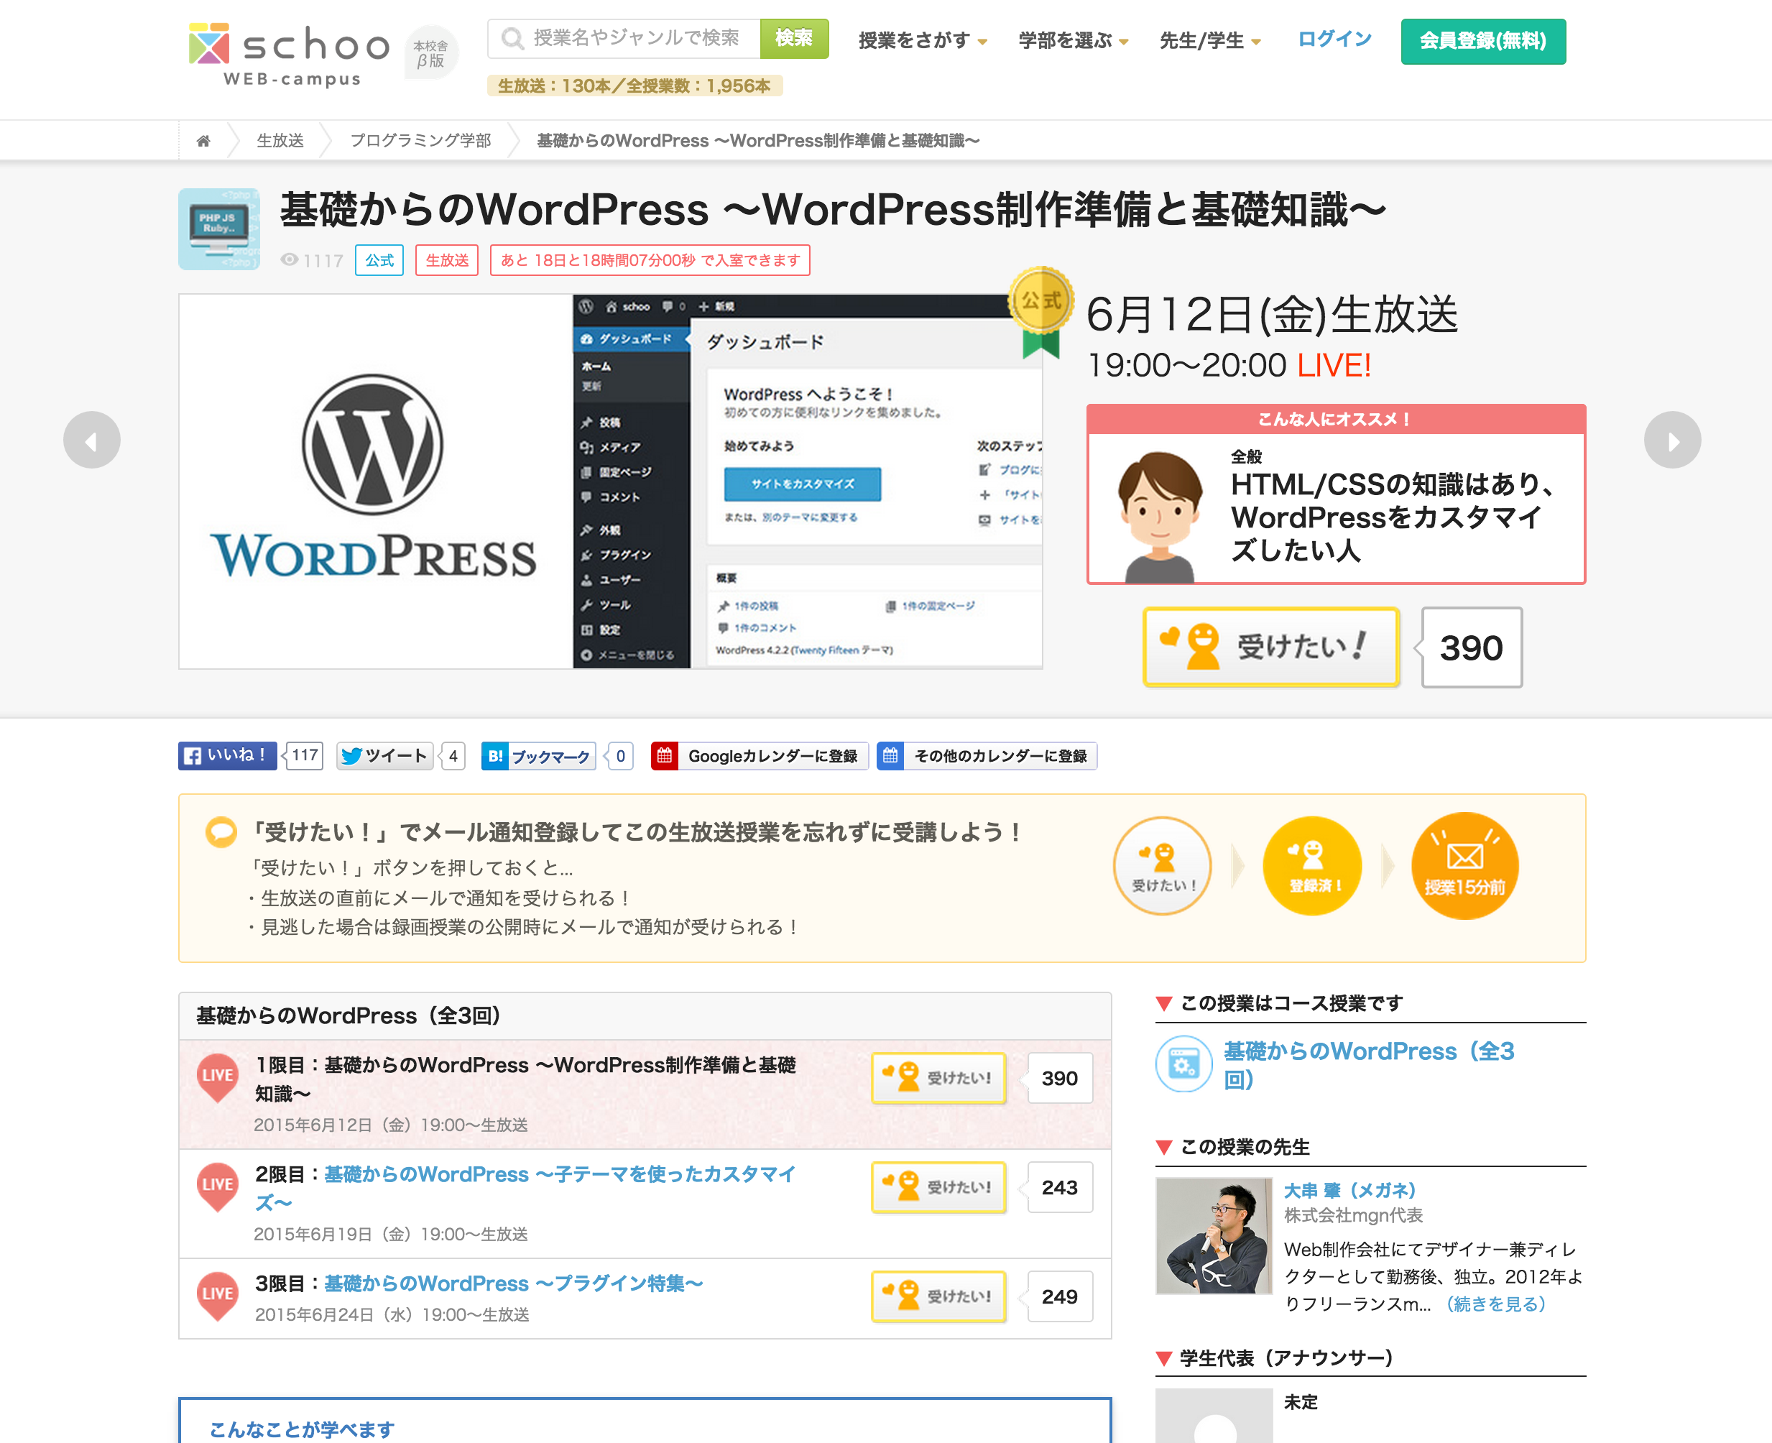Click the recommended-person avatar illustration
This screenshot has width=1772, height=1443.
(1160, 516)
